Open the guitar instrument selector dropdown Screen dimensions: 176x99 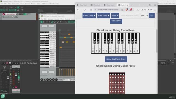pos(144,15)
